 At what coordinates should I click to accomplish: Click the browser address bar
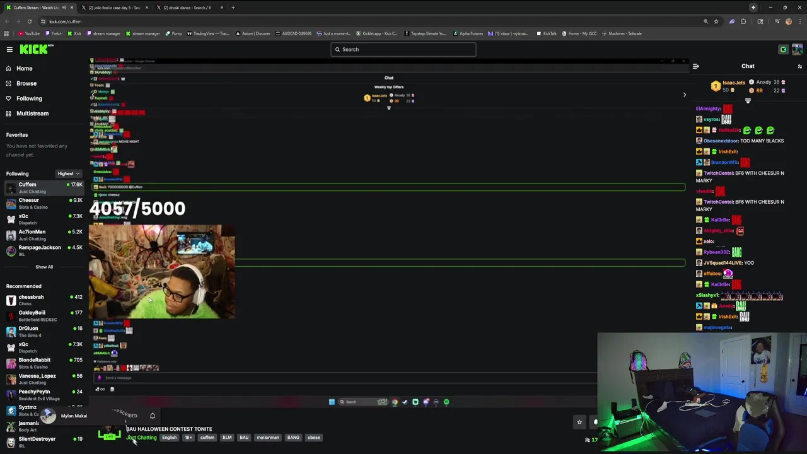coord(372,21)
